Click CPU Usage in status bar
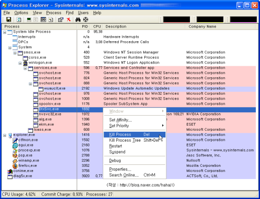Image resolution: width=260 pixels, height=199 pixels. tap(19, 194)
